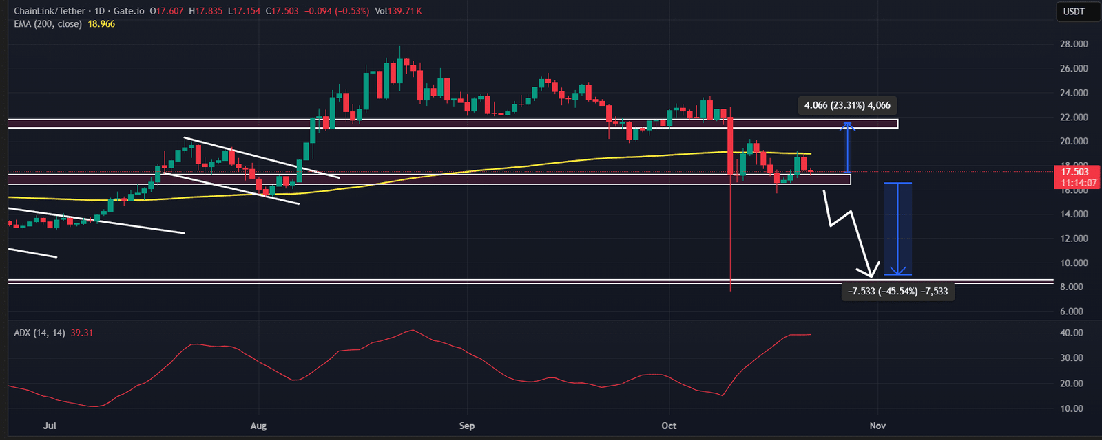This screenshot has width=1102, height=440.
Task: Click the current price label 17.503
Action: tap(1074, 172)
